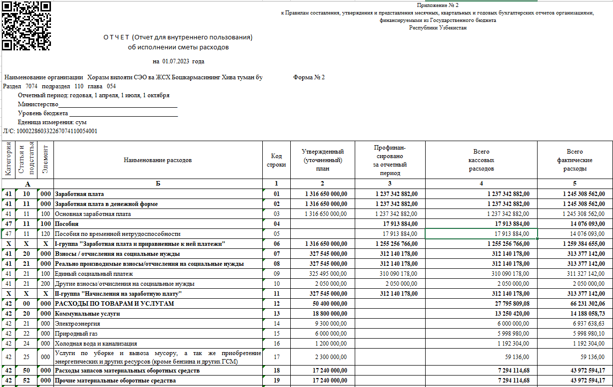The image size is (613, 387).
Task: Click 'Пособия по временной нетрудоспособности' cell
Action: (x=158, y=234)
